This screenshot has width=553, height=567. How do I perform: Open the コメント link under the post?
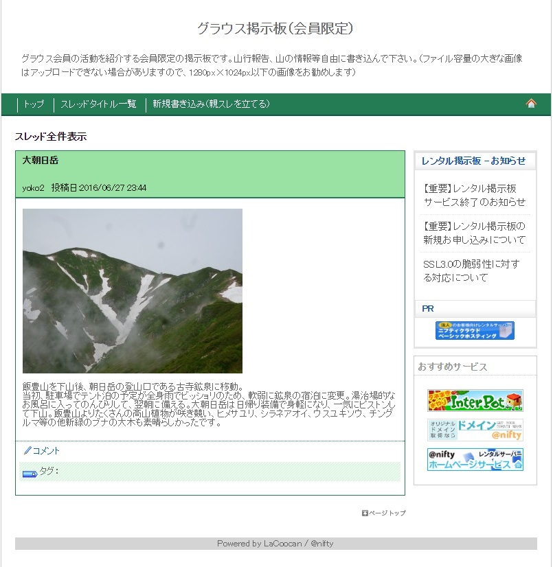tap(46, 451)
